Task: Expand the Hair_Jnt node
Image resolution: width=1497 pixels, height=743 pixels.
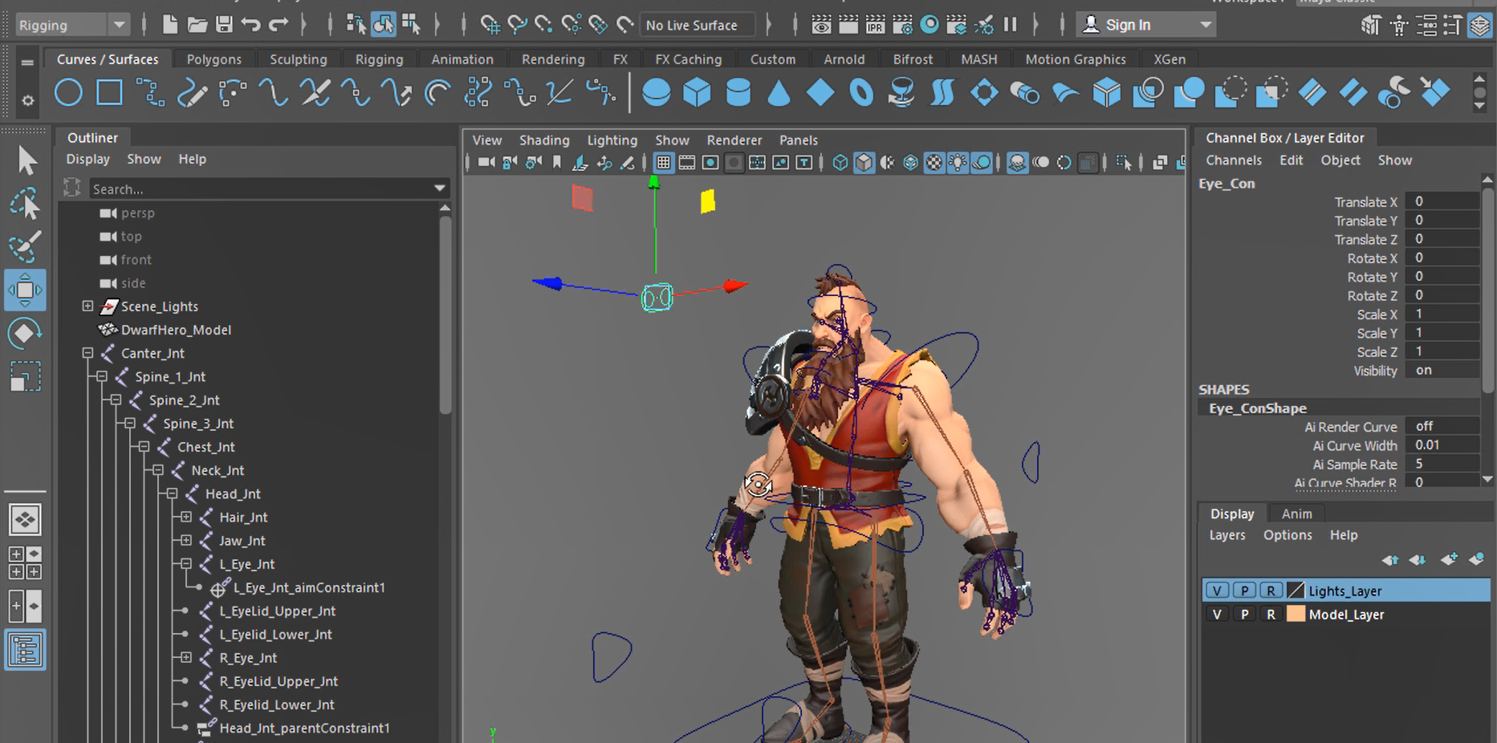Action: (x=185, y=517)
